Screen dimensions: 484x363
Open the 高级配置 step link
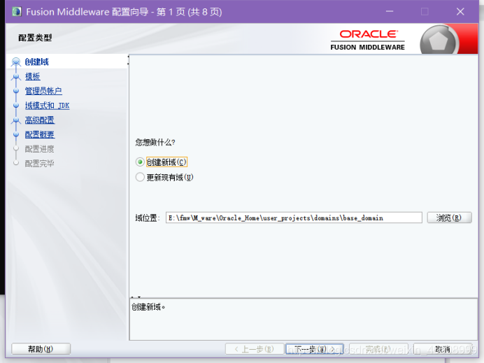click(x=40, y=120)
